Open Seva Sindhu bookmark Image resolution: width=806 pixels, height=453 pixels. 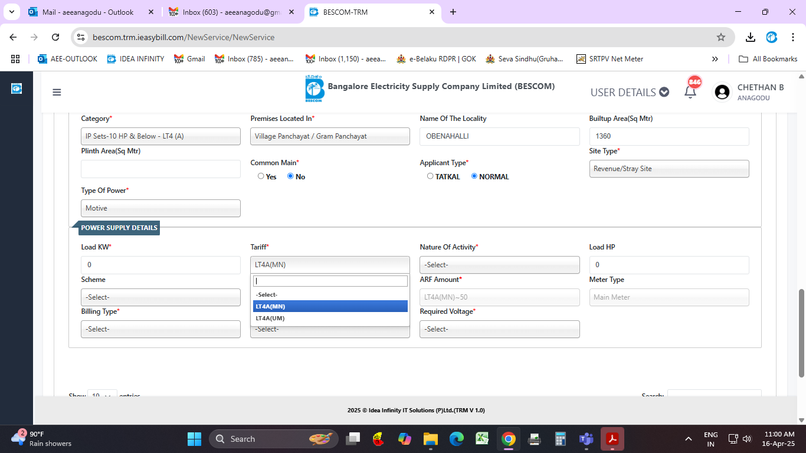click(x=525, y=59)
